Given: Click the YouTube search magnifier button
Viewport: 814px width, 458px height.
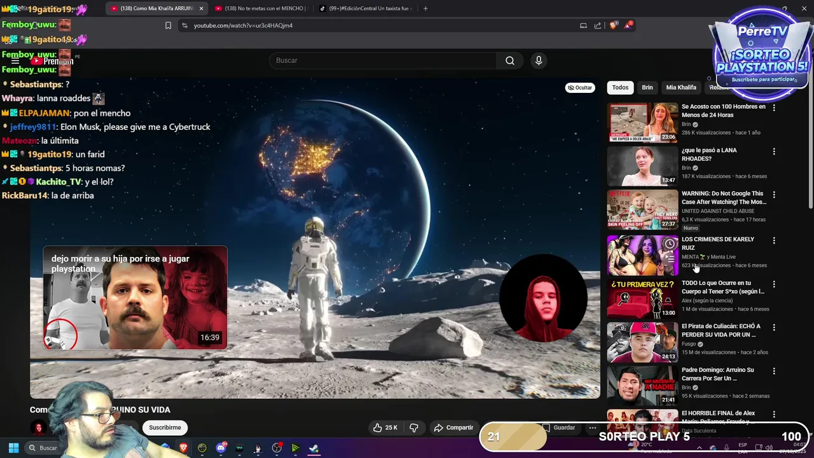Looking at the screenshot, I should click(510, 60).
